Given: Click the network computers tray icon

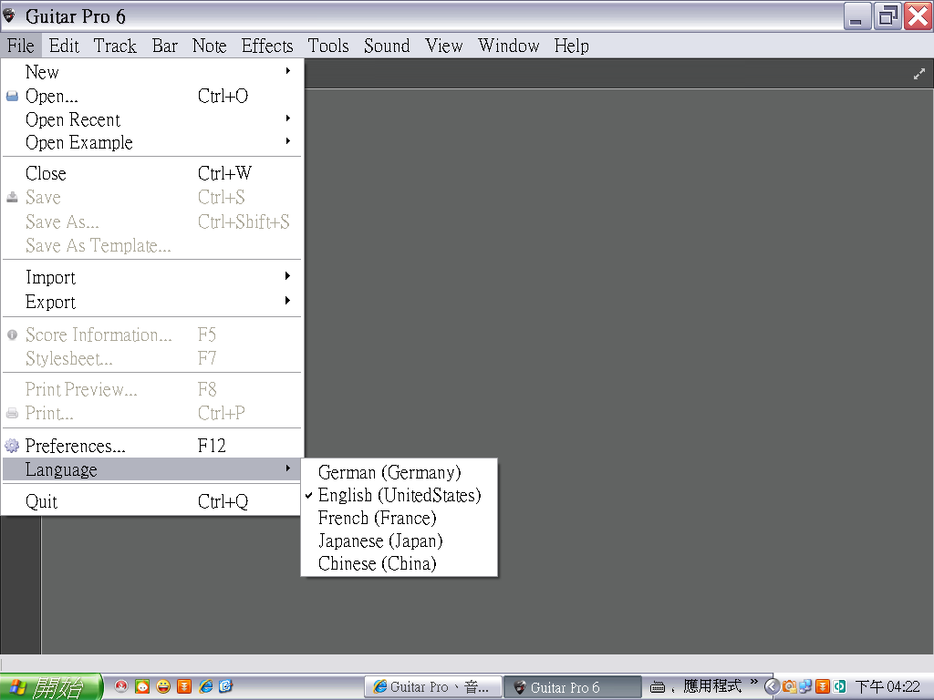Looking at the screenshot, I should (x=806, y=687).
